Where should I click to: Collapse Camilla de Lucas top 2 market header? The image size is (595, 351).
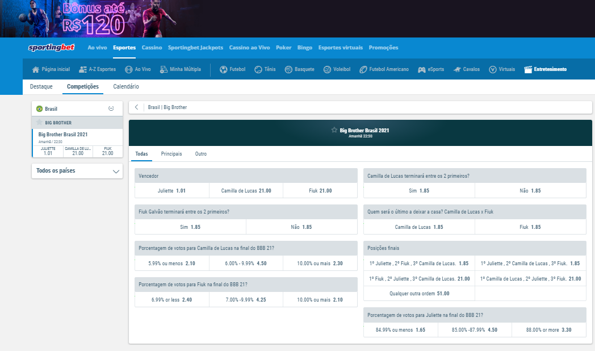475,176
